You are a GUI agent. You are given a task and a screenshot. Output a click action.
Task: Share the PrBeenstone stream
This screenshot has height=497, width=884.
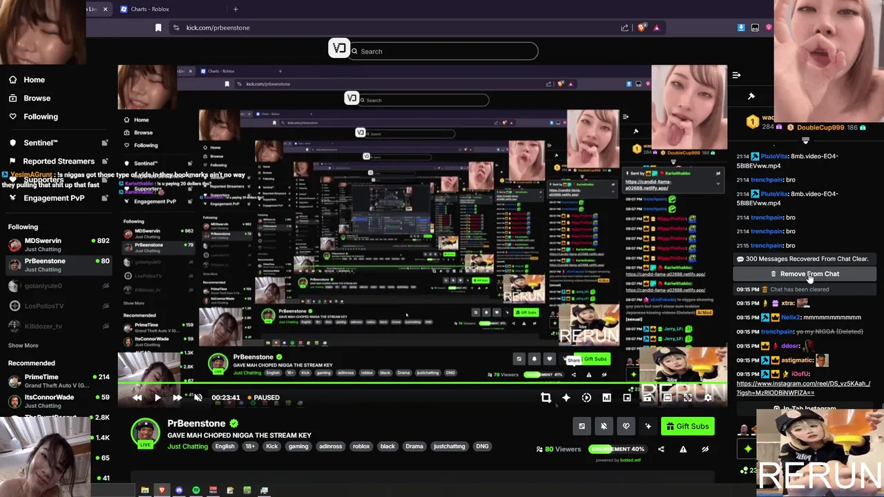(x=661, y=449)
